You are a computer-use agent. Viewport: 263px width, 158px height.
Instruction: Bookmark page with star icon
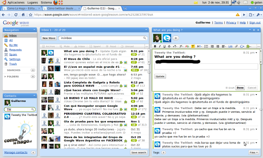[x=30, y=15]
